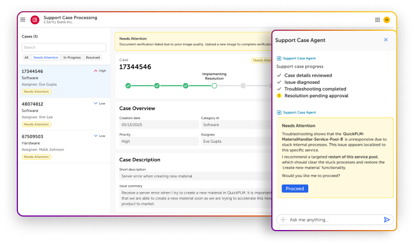
Task: Expand Low priority chevron on case 67509503
Action: click(96, 136)
